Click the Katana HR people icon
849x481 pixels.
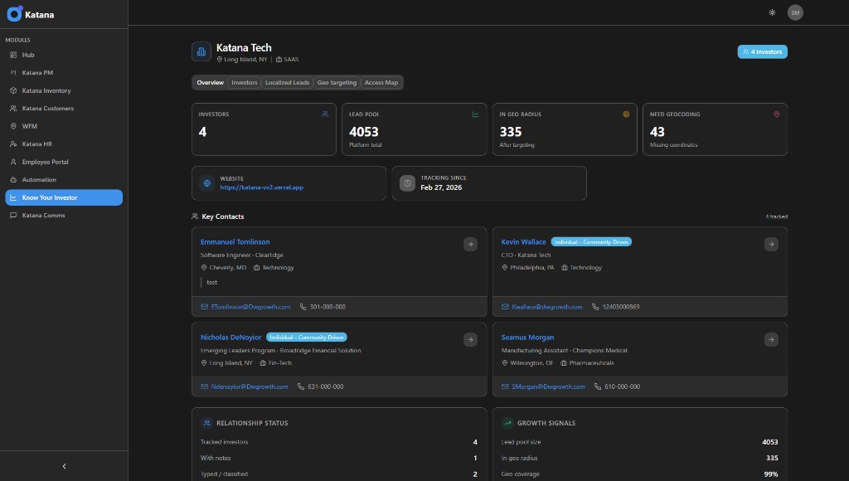coord(13,144)
